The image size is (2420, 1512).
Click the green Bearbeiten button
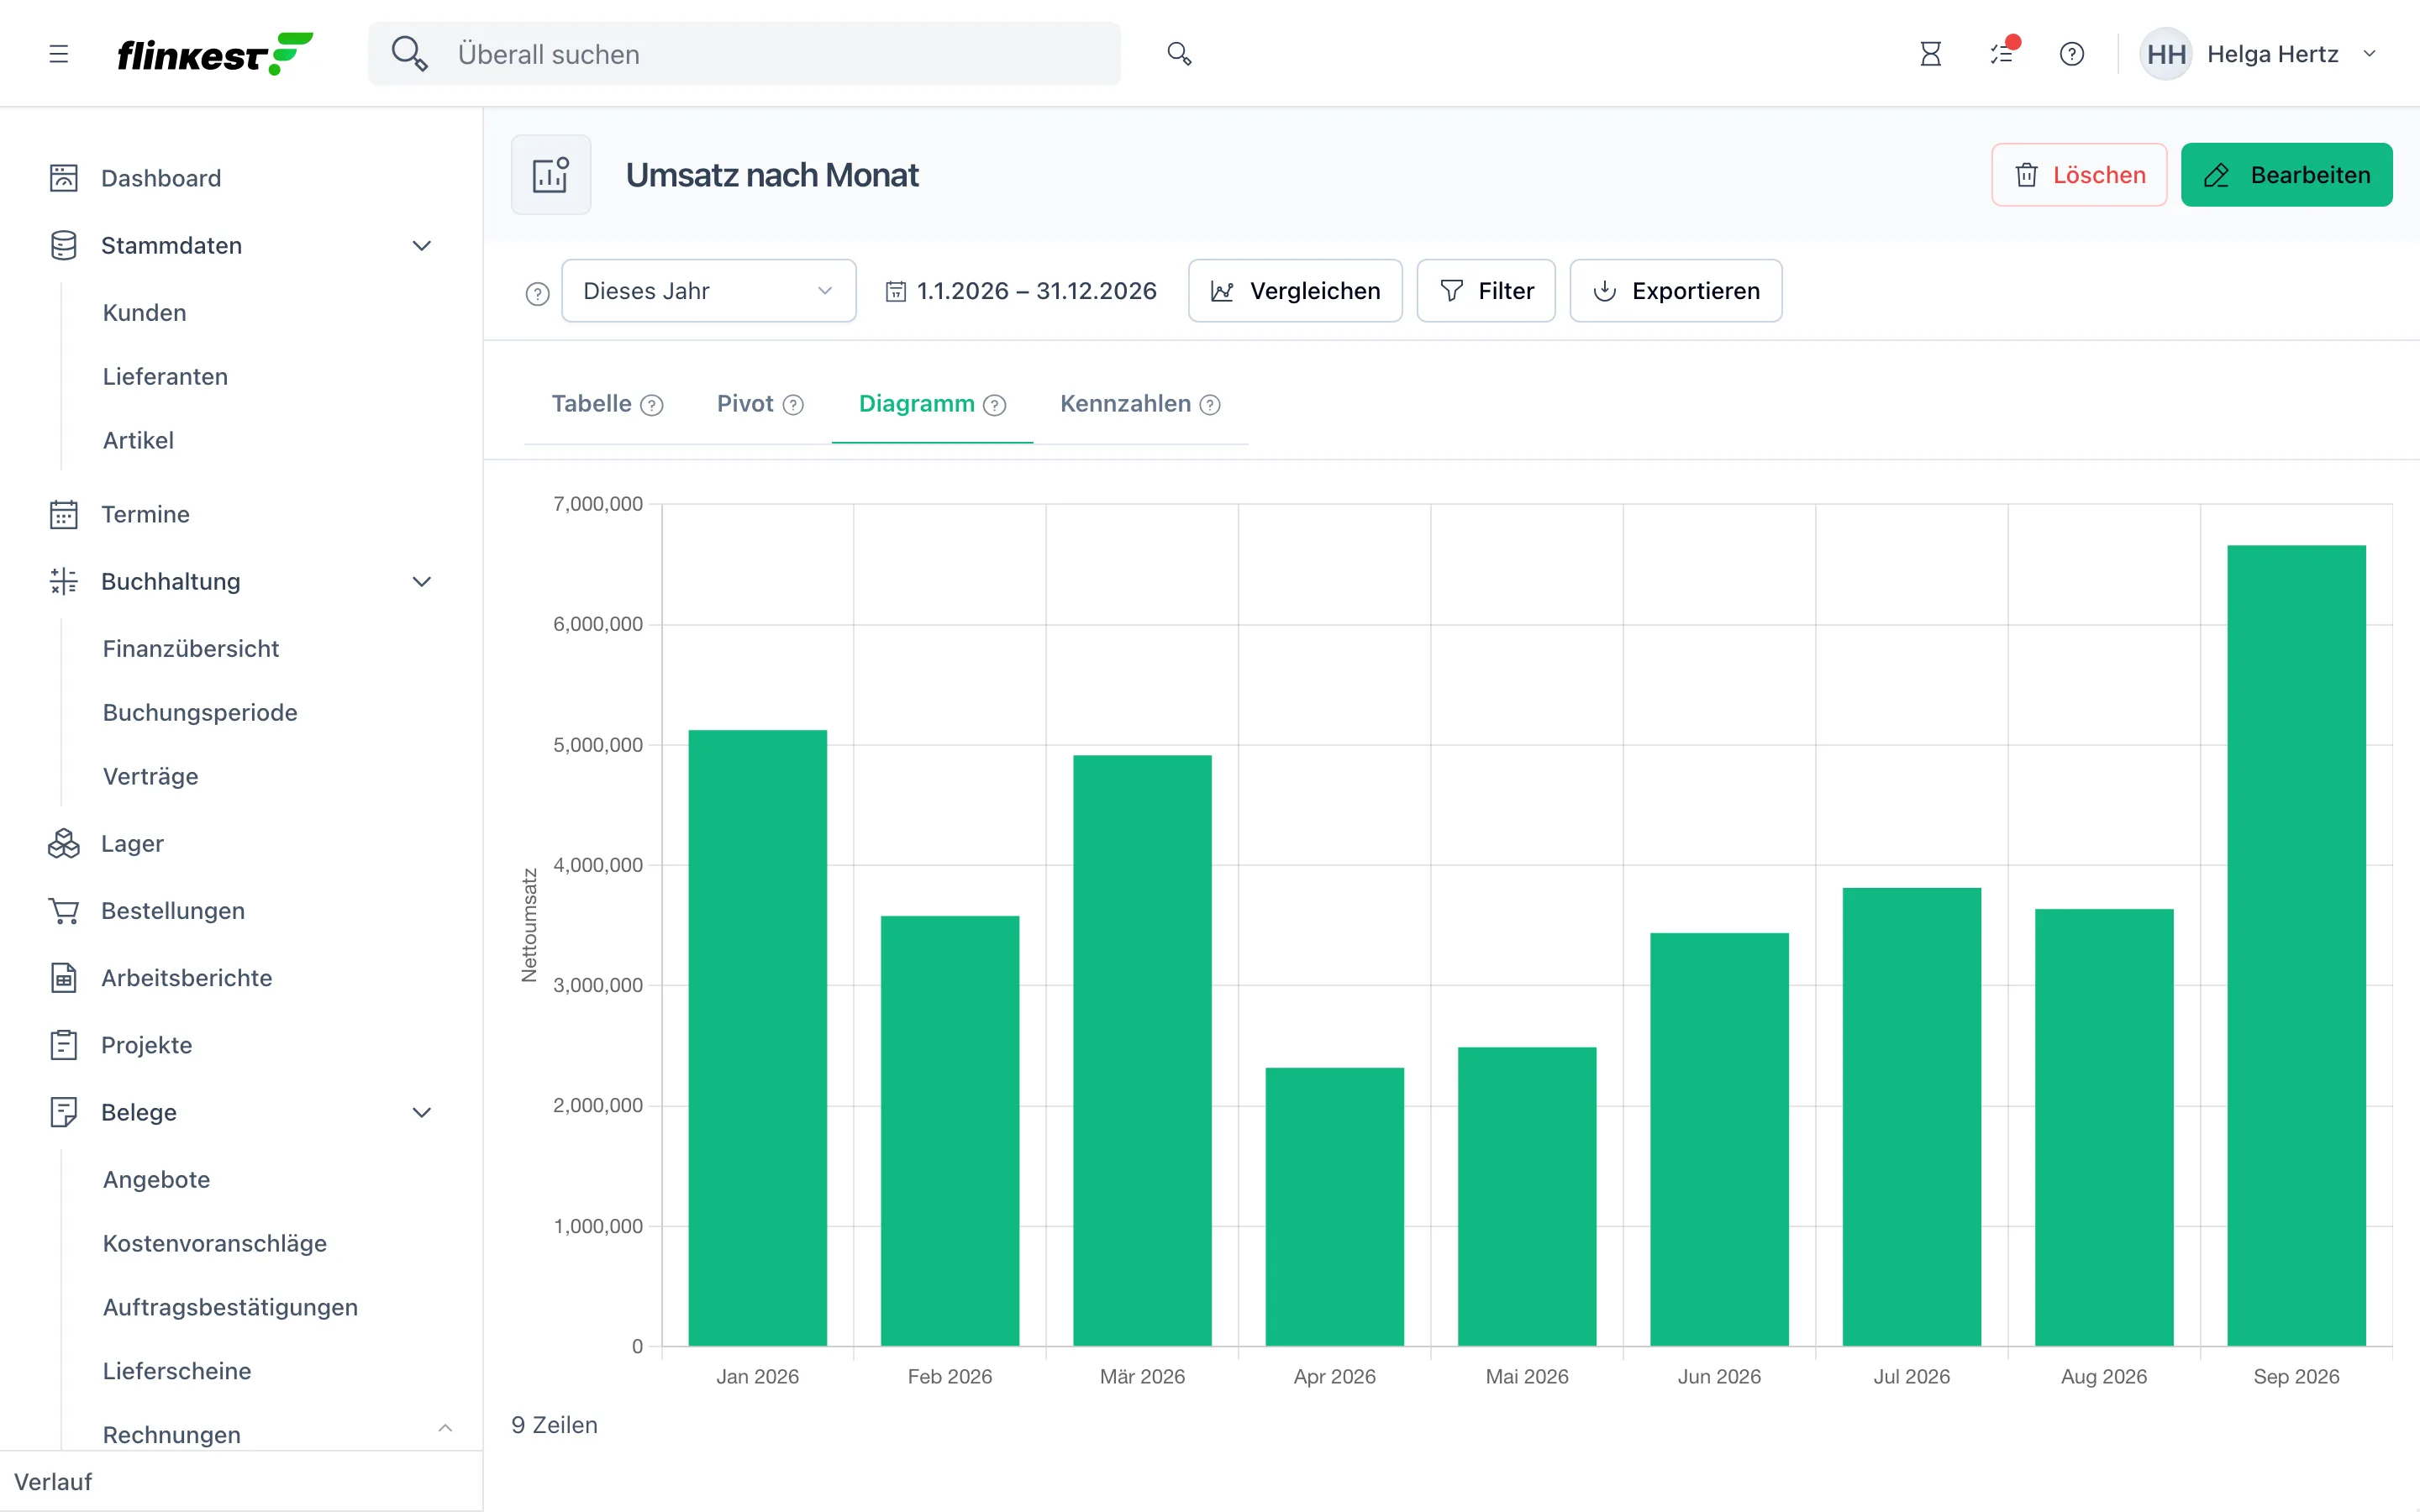click(2286, 175)
